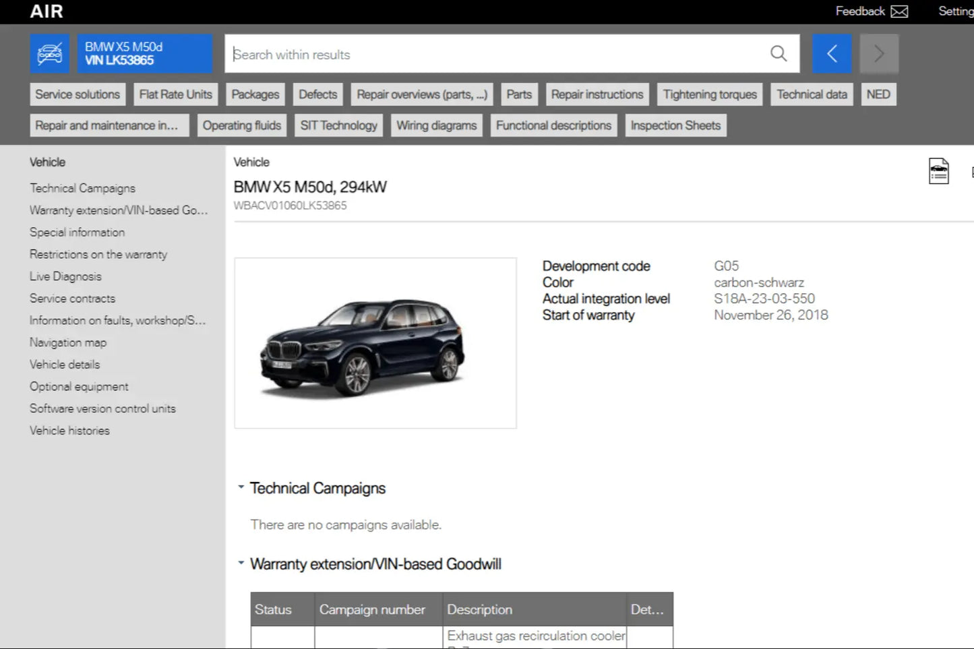Open Inspection Sheets filter

click(675, 125)
